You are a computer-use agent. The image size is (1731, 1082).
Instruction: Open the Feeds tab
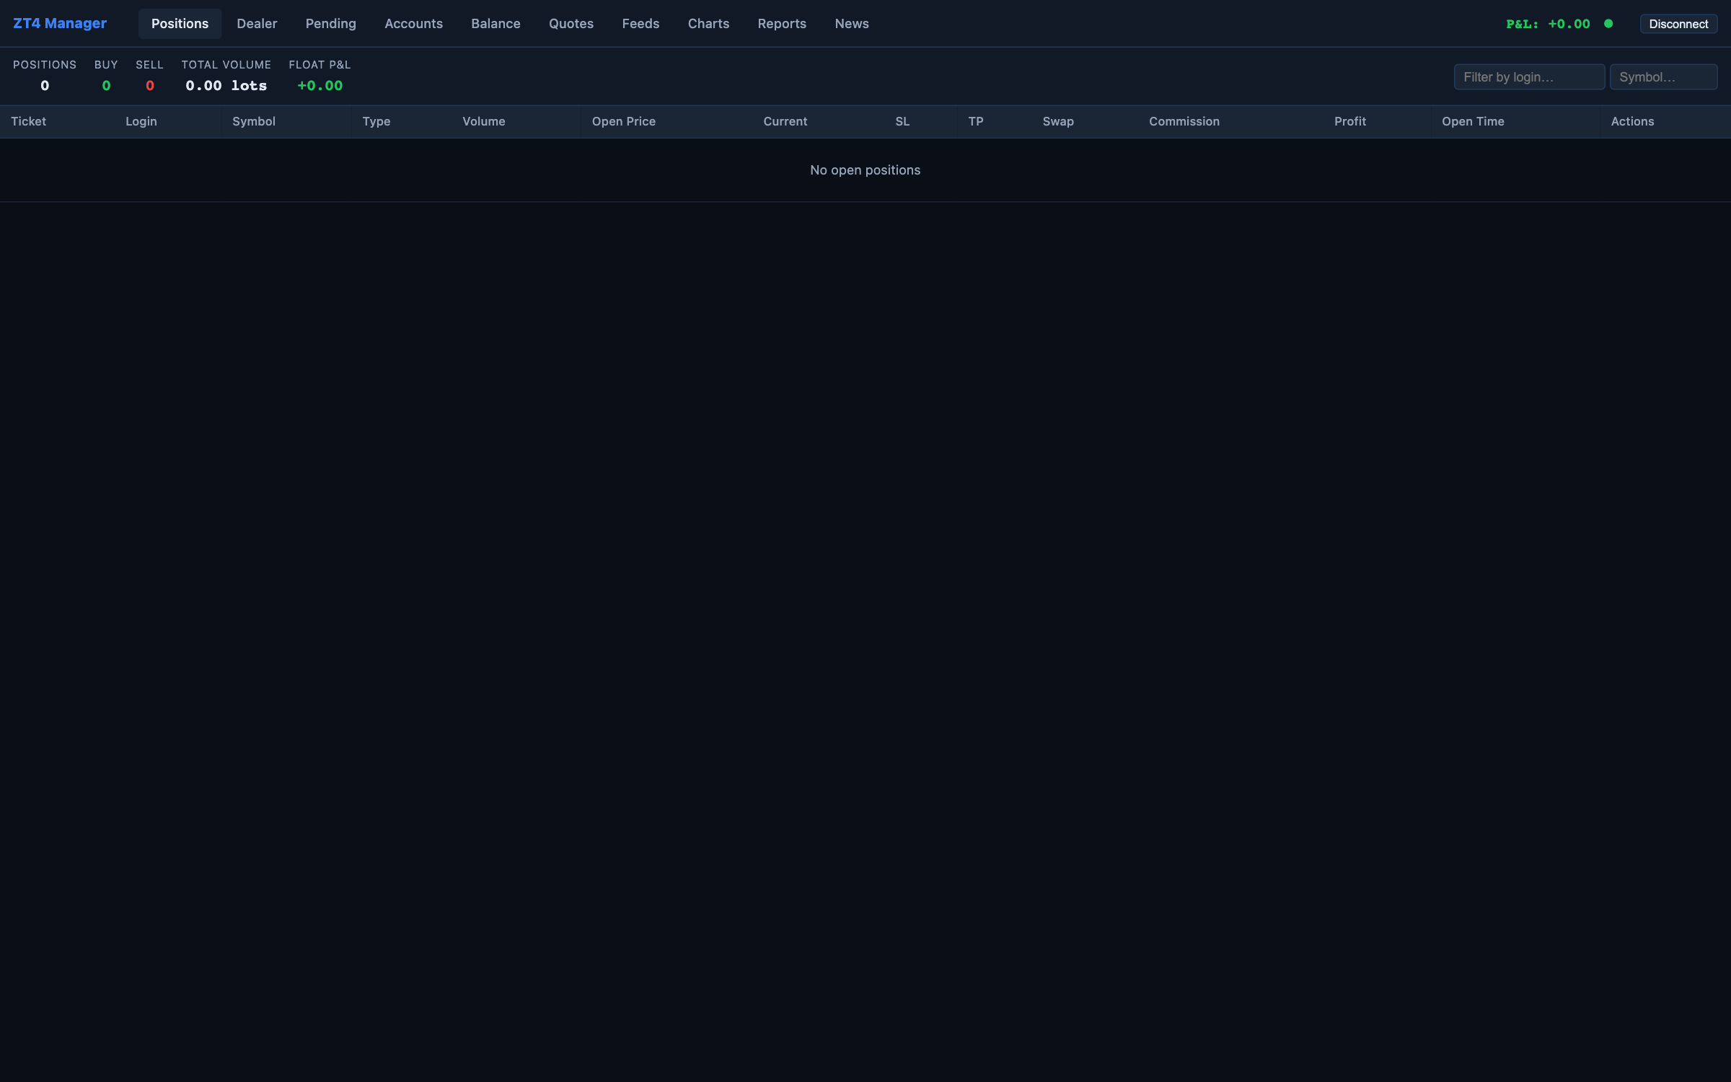(640, 24)
